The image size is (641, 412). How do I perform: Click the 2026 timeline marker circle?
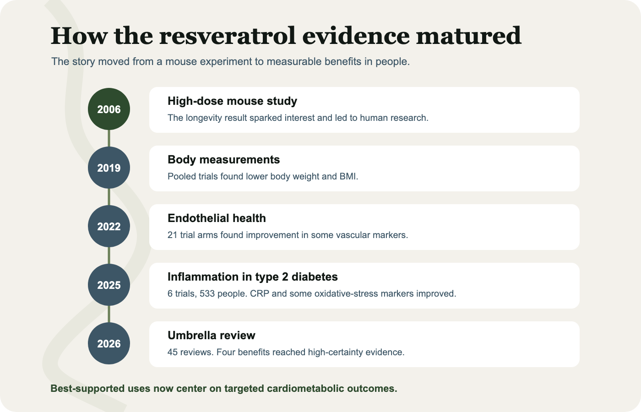109,343
